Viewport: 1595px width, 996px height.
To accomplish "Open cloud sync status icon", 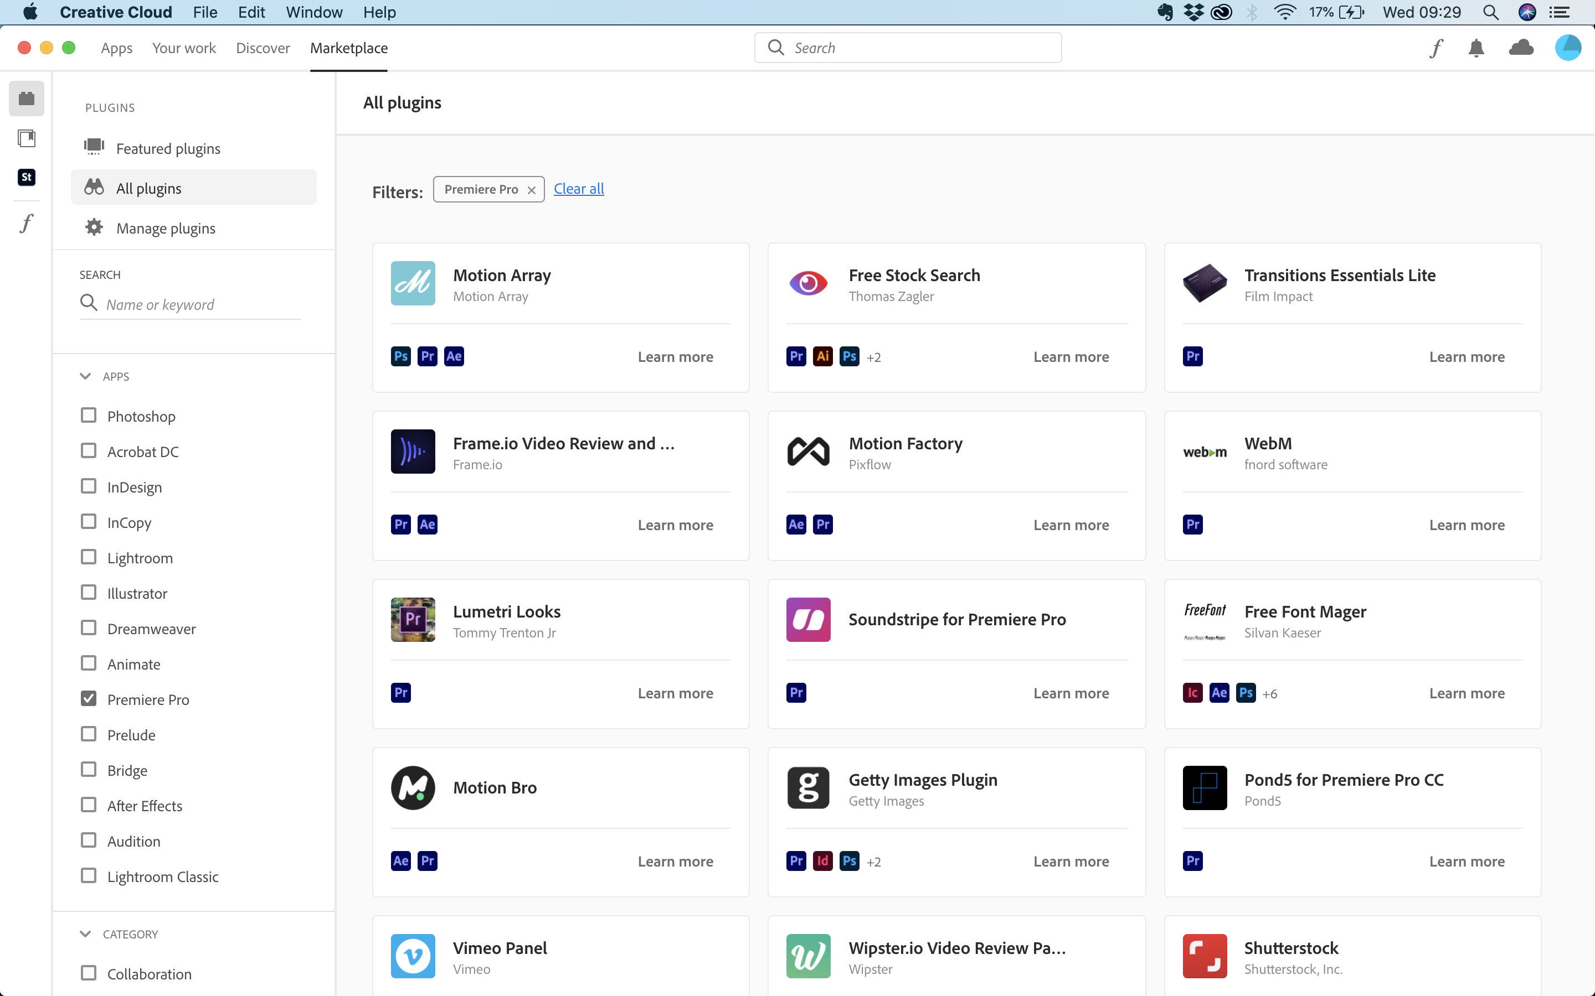I will [1521, 48].
